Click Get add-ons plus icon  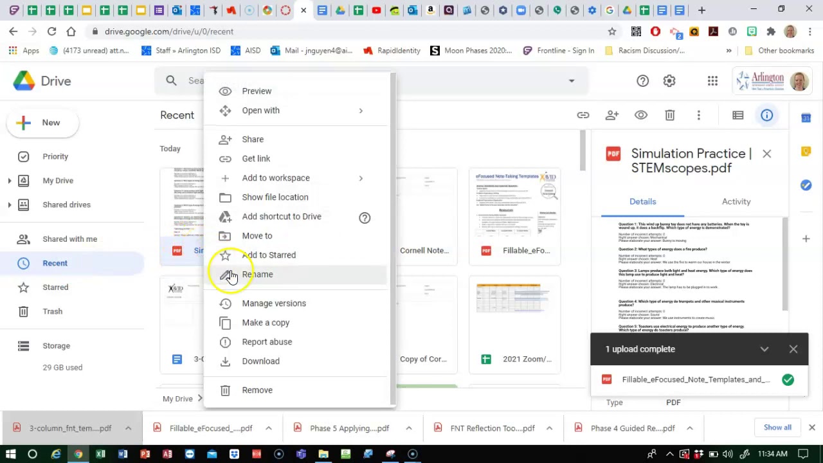coord(806,239)
